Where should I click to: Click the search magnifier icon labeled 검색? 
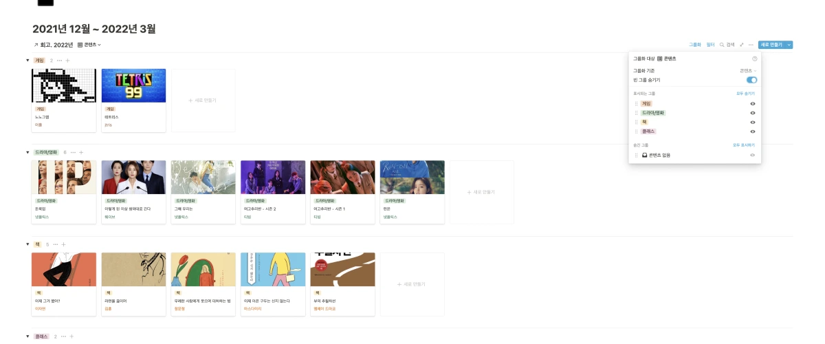[x=722, y=45]
